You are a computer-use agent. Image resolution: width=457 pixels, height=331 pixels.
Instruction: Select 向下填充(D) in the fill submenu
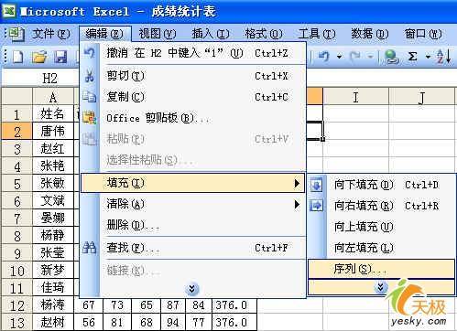382,185
